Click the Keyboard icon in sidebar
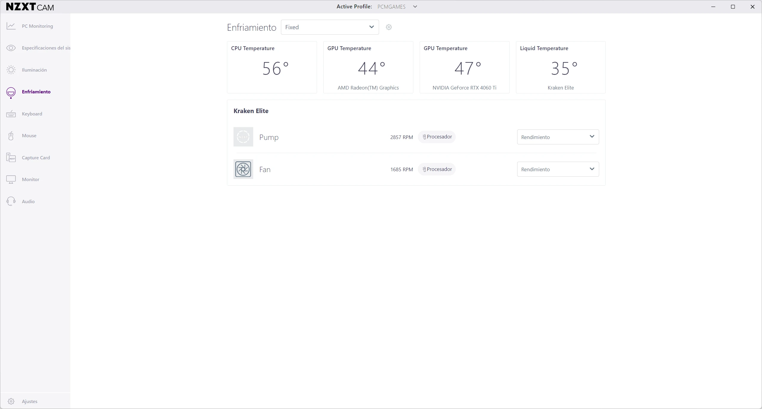The width and height of the screenshot is (762, 409). [x=11, y=114]
